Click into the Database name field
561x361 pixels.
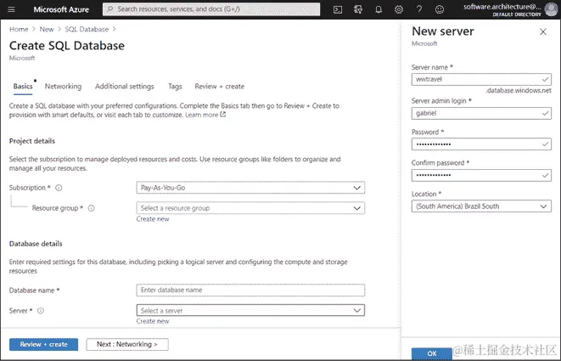point(250,290)
